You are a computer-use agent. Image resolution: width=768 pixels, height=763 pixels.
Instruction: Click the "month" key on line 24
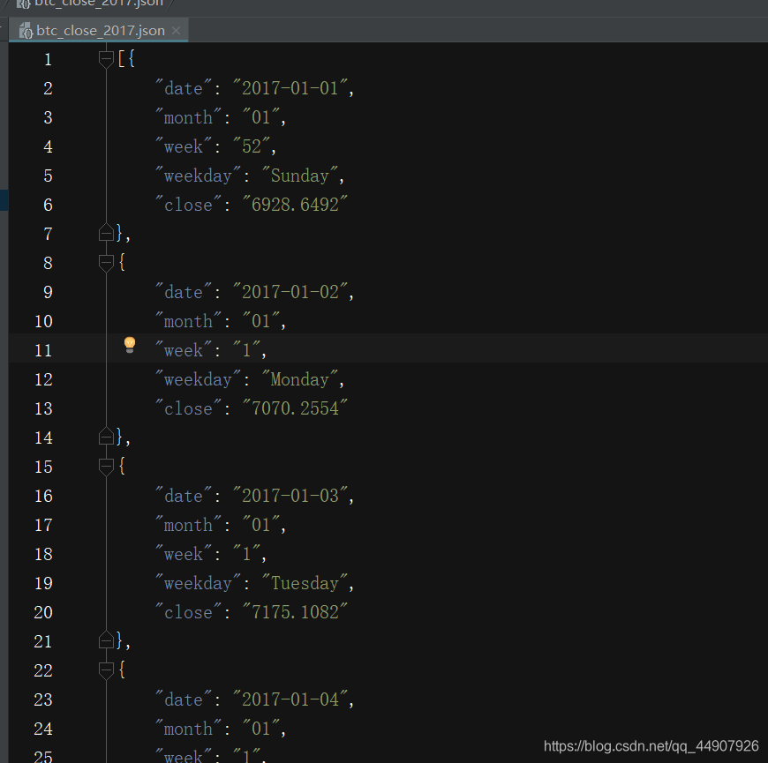(x=188, y=729)
